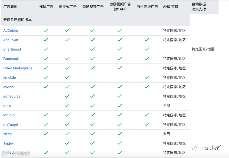Click the 开源且已标明版本 section heading
The height and width of the screenshot is (158, 229).
(x=18, y=20)
